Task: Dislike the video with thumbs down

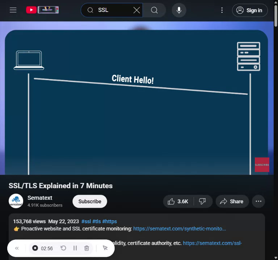Action: pos(202,201)
